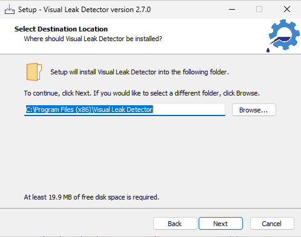301x237 pixels.
Task: Click the "Select Destination Location" heading
Action: tap(61, 29)
